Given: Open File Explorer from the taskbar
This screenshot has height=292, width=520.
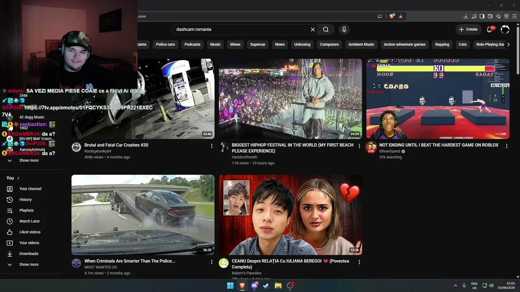Looking at the screenshot, I should pos(278,286).
